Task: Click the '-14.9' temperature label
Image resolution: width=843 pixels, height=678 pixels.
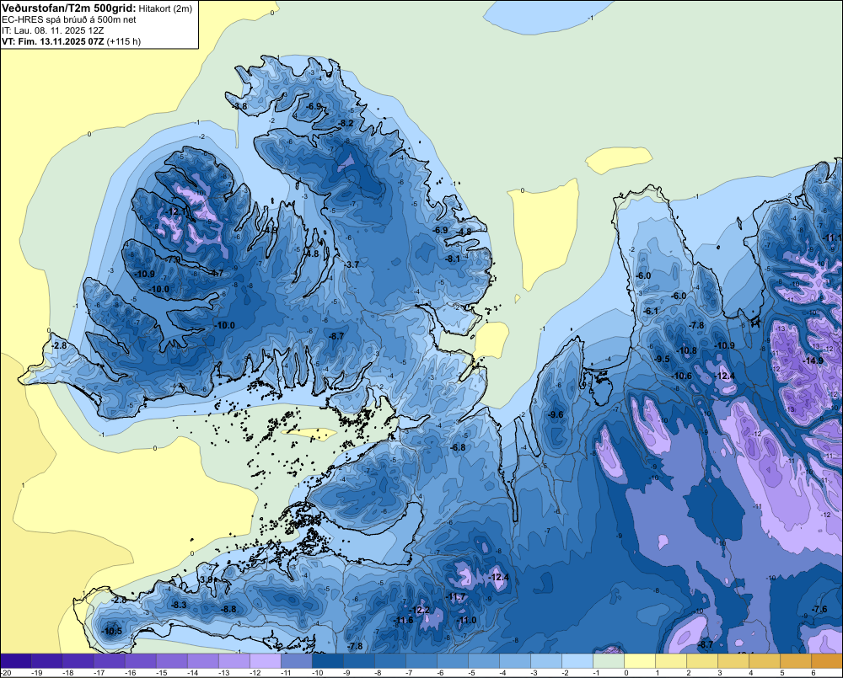Action: pyautogui.click(x=813, y=360)
